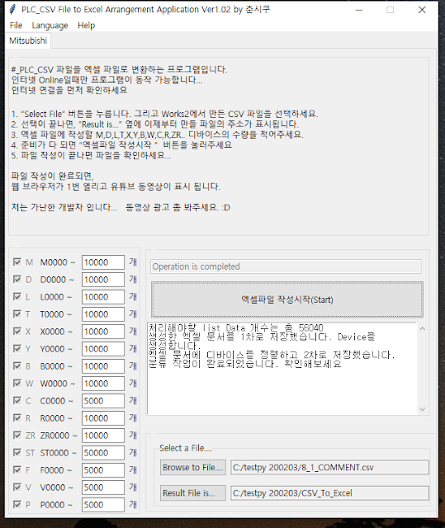This screenshot has height=528, width=445.
Task: Click the Browse to File button
Action: pyautogui.click(x=193, y=468)
